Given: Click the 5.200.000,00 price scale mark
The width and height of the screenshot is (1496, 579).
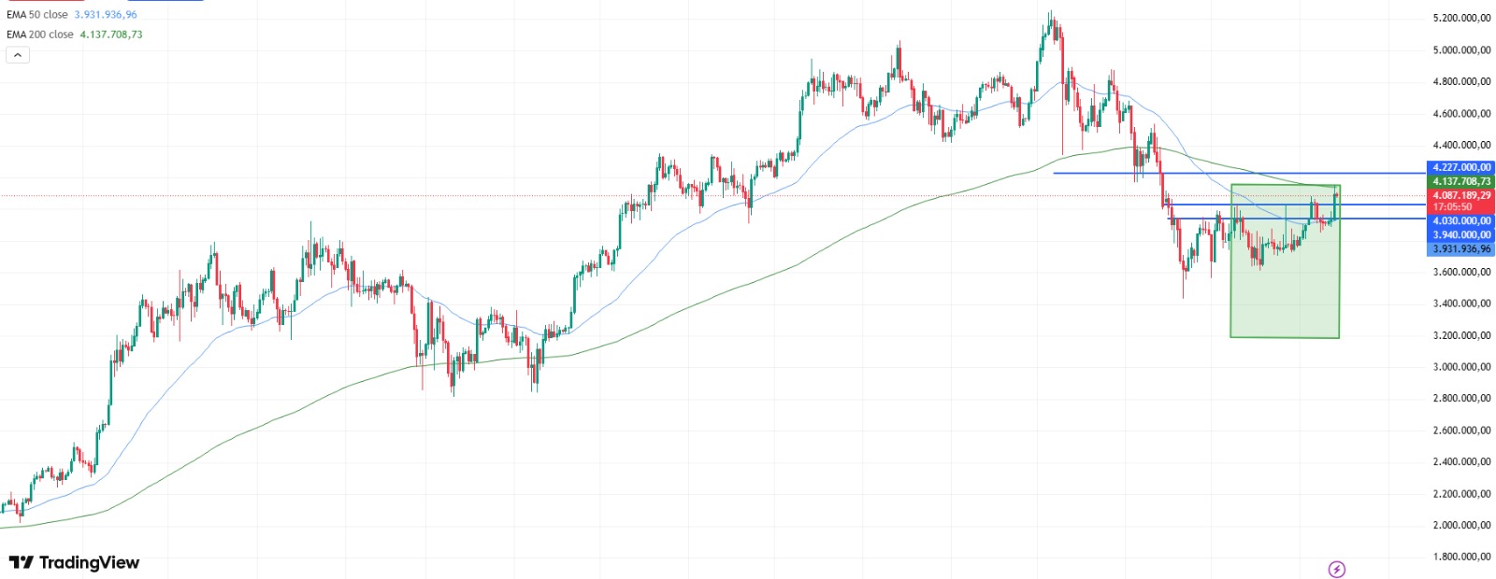Looking at the screenshot, I should 1461,18.
